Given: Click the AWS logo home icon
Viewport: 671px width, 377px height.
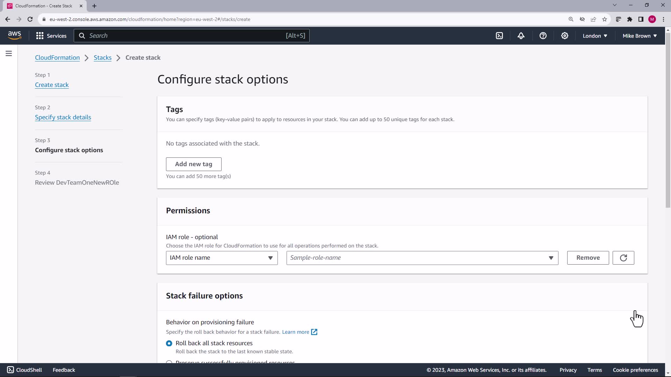Looking at the screenshot, I should (14, 35).
